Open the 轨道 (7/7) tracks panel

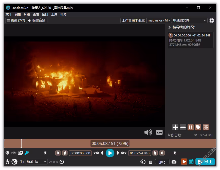[16, 20]
